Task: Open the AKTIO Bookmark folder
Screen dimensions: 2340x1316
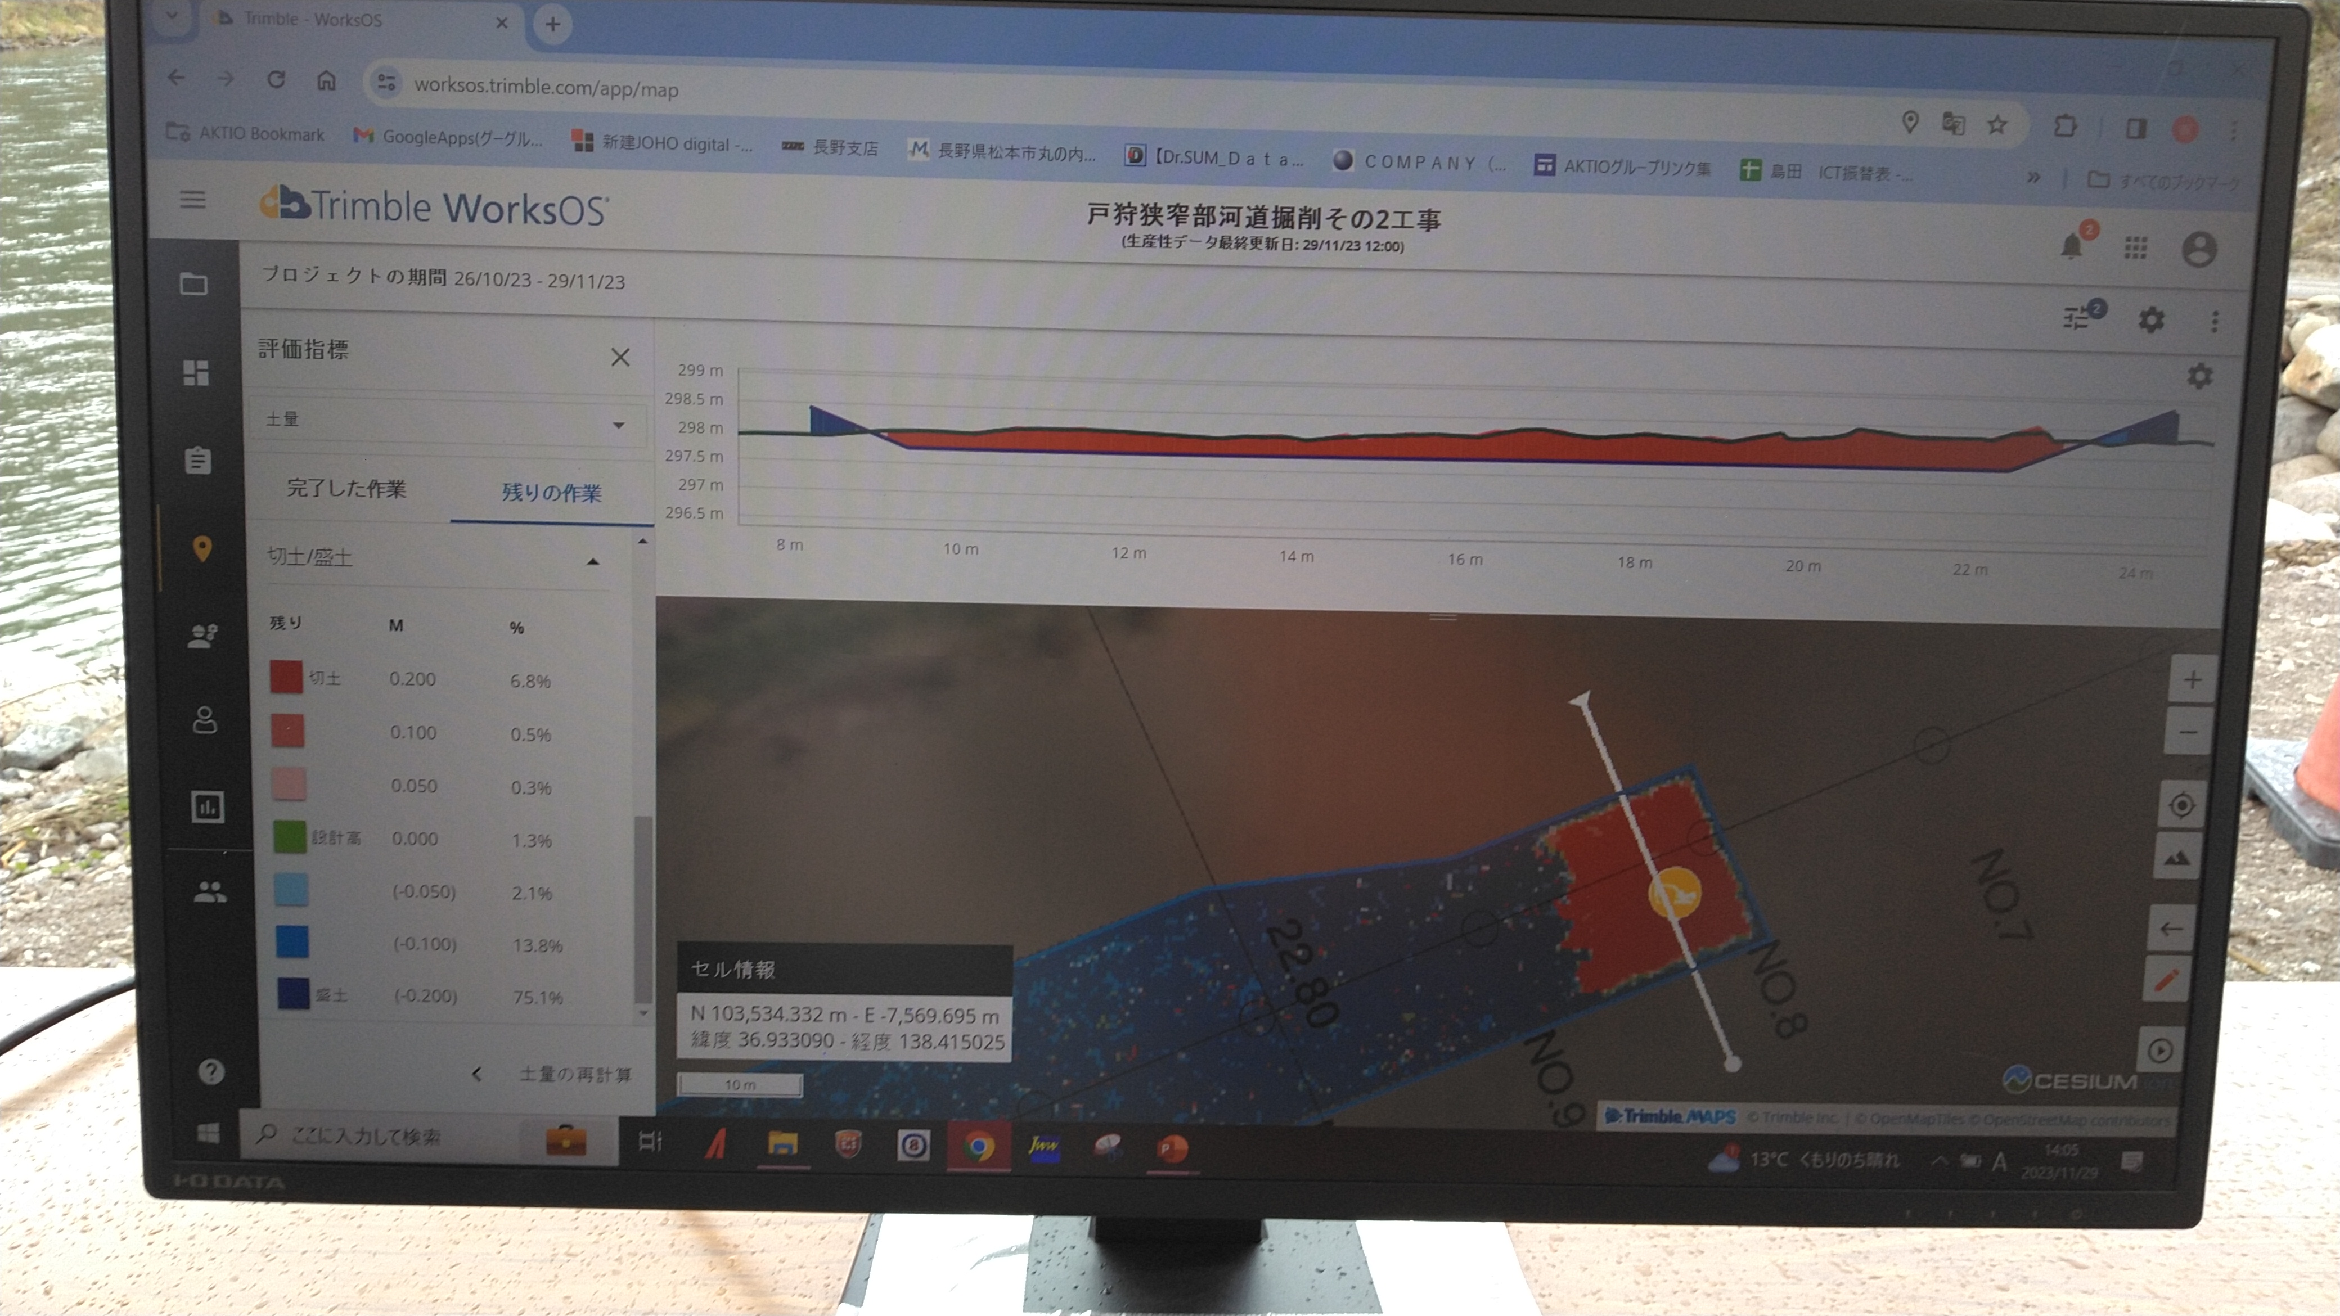Action: [245, 133]
